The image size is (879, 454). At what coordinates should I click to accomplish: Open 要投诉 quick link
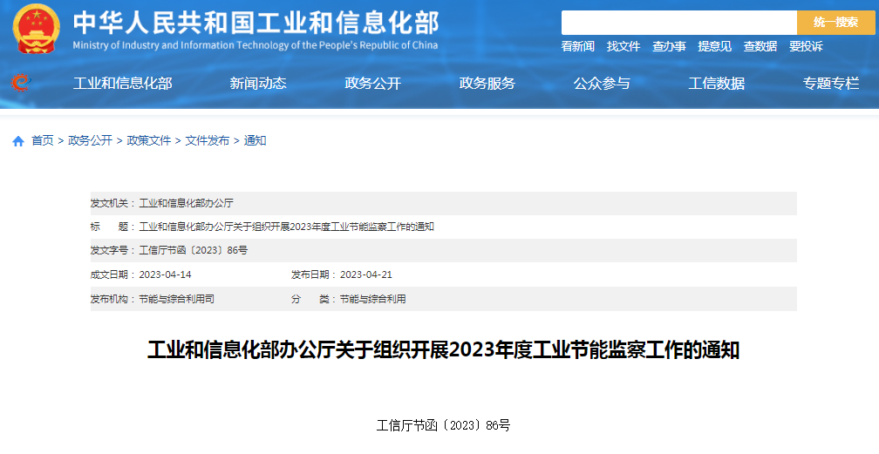[806, 46]
